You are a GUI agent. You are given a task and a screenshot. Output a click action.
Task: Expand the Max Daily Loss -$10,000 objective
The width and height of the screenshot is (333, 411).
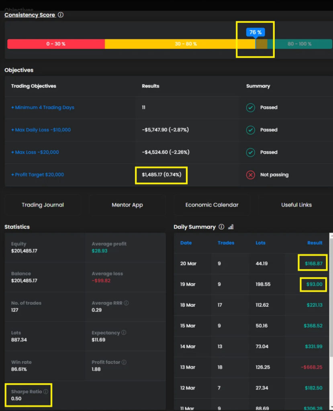[x=41, y=130]
